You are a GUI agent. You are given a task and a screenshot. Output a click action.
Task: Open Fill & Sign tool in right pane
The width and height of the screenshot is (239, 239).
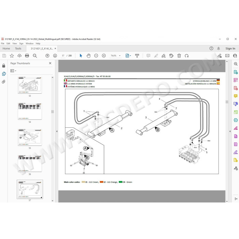[236, 152]
